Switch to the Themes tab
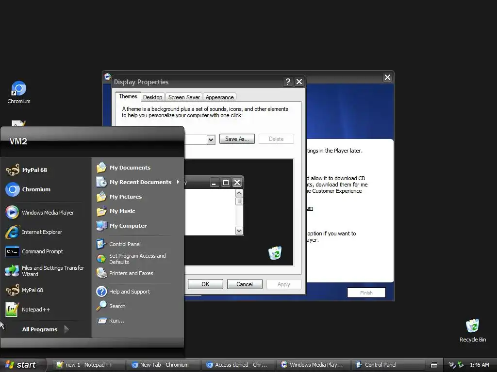 pyautogui.click(x=128, y=96)
